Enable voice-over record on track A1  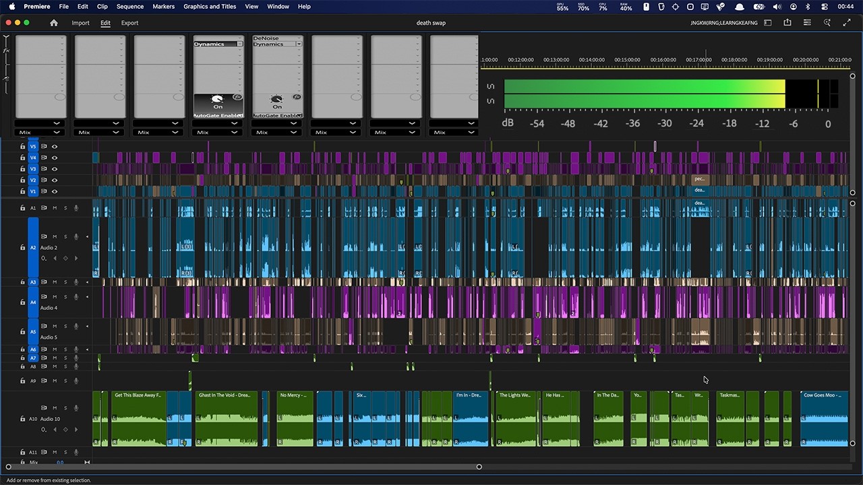click(76, 208)
